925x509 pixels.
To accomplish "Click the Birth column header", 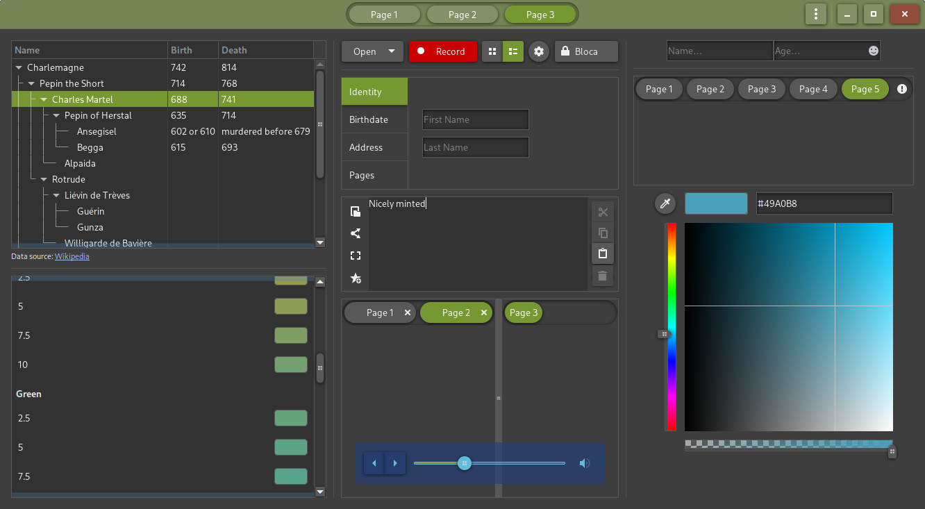I will pos(193,50).
